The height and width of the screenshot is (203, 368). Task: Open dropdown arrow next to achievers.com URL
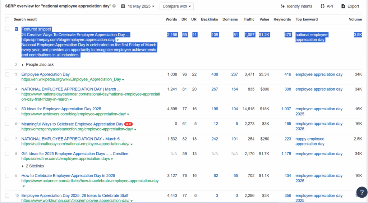click(x=128, y=114)
